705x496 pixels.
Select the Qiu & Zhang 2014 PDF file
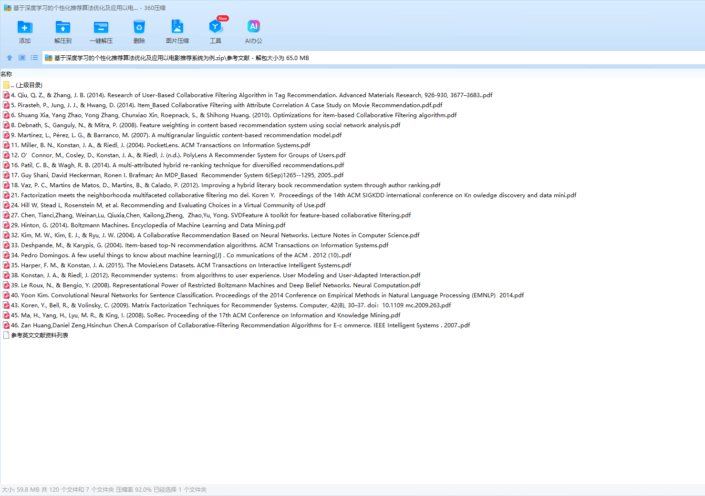coord(252,95)
